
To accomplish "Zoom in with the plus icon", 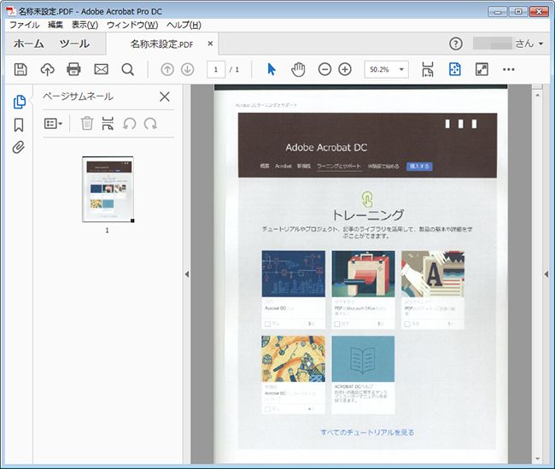I will (345, 69).
